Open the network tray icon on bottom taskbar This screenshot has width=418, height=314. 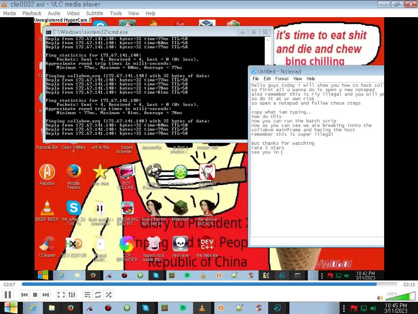click(364, 308)
